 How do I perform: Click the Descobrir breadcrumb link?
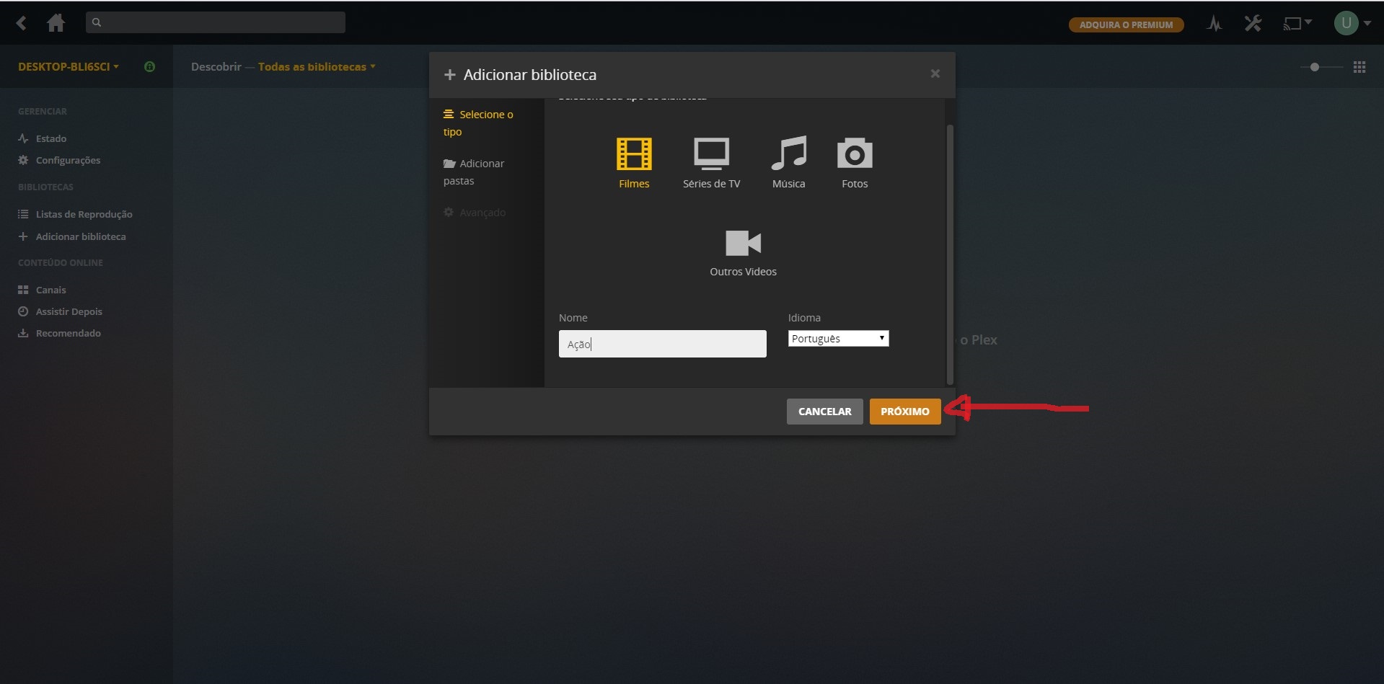pyautogui.click(x=216, y=66)
